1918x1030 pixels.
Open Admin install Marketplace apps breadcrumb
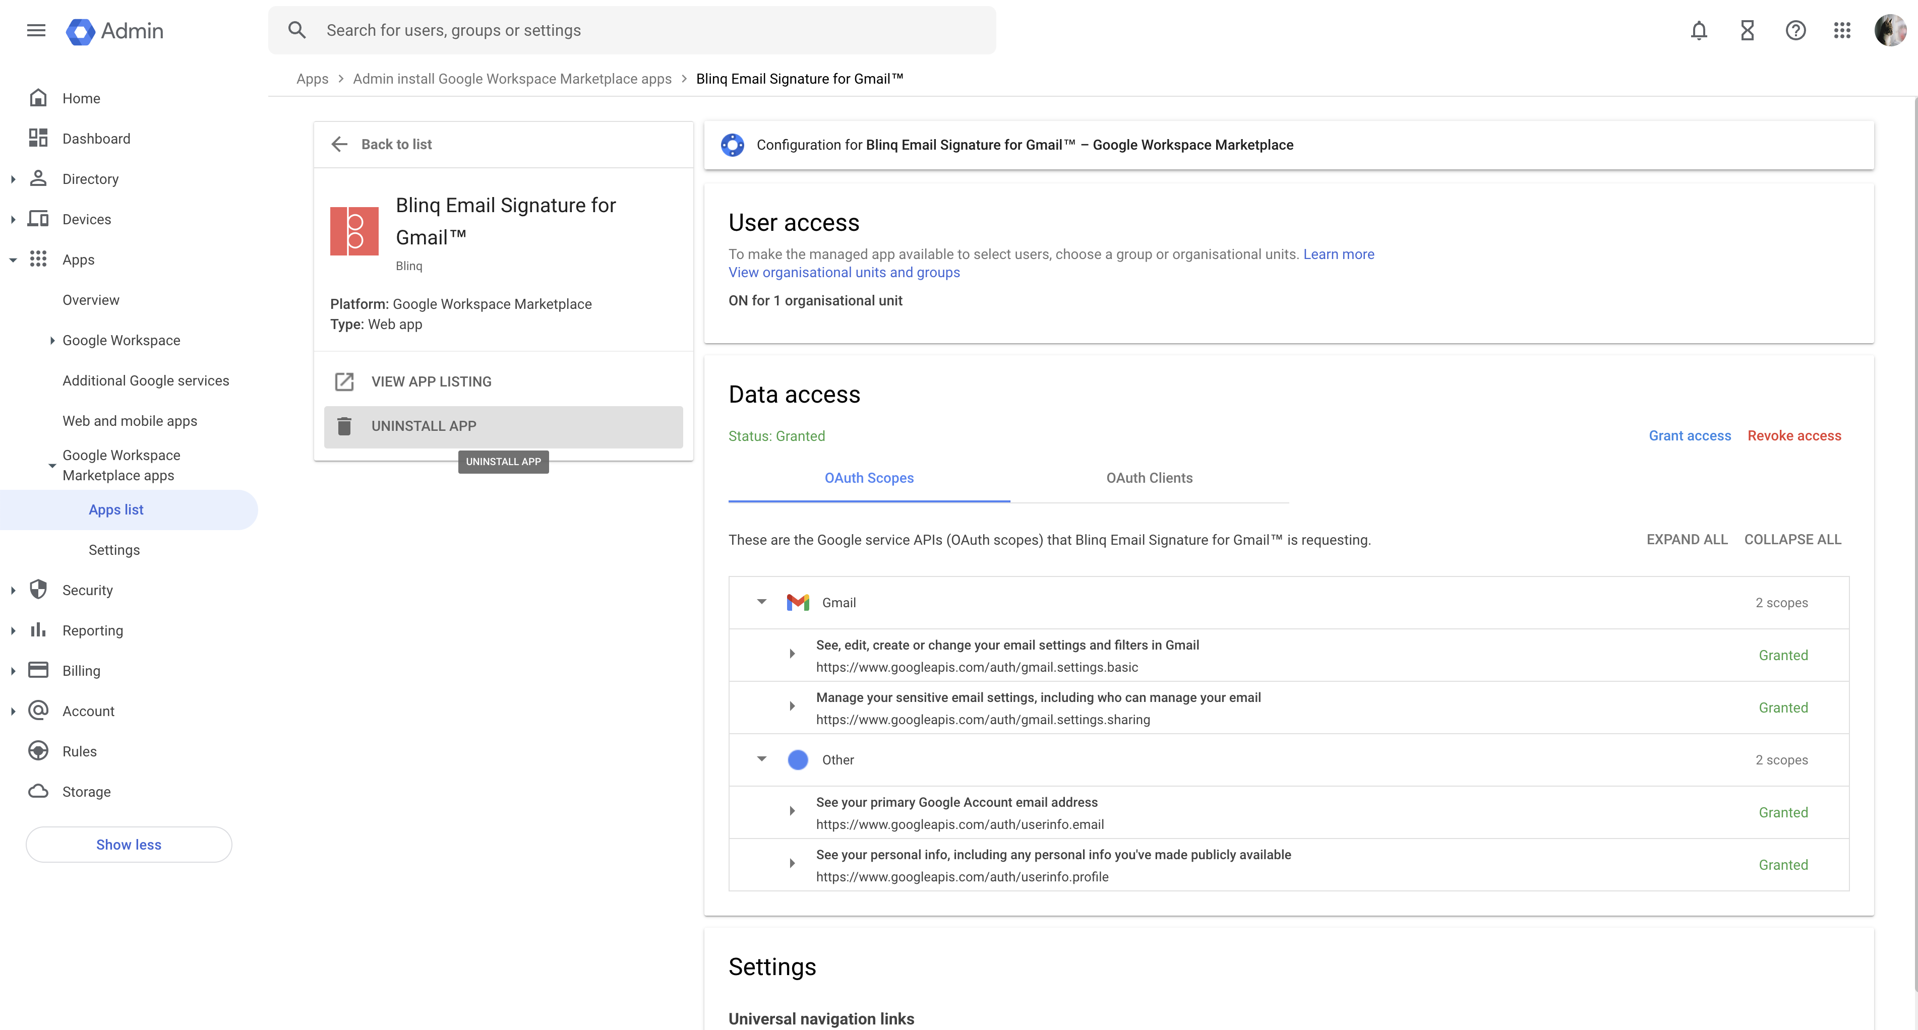point(512,79)
